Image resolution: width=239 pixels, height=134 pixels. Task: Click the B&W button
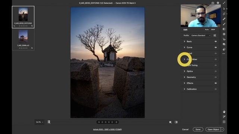coord(213,29)
